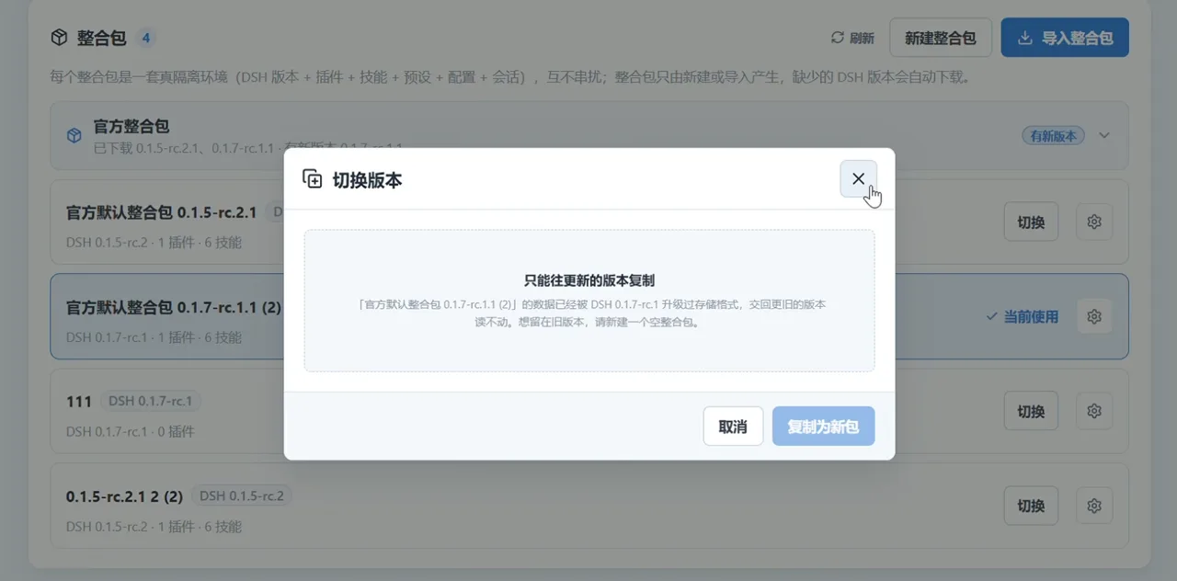The width and height of the screenshot is (1177, 581).
Task: Open settings gear for 0.1.5-rc.2.1 2 (2)
Action: 1094,506
